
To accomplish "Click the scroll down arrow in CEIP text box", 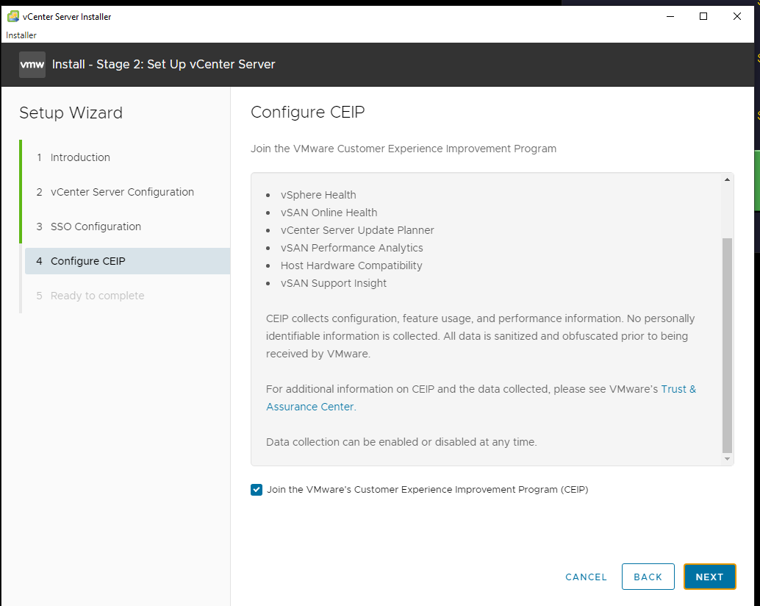I will pos(727,459).
